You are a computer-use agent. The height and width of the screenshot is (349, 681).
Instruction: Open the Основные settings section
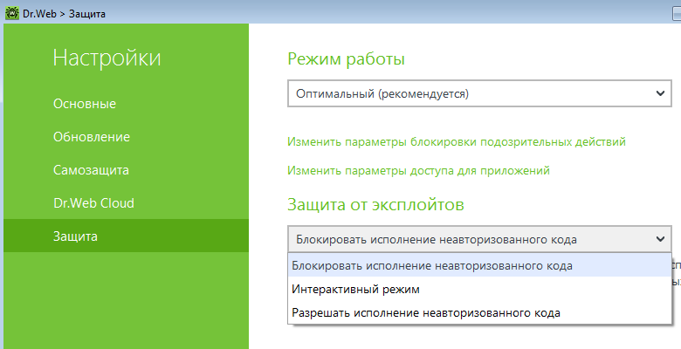coord(85,104)
